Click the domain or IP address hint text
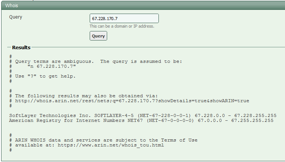285x162 pixels. (x=122, y=26)
